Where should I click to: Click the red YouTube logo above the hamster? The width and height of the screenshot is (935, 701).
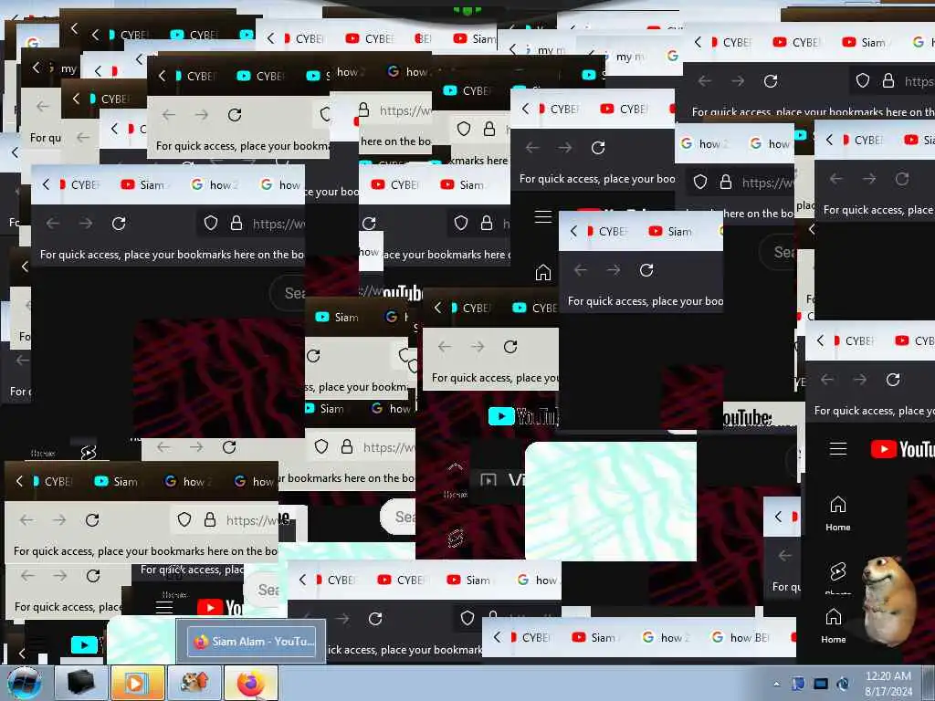click(902, 449)
